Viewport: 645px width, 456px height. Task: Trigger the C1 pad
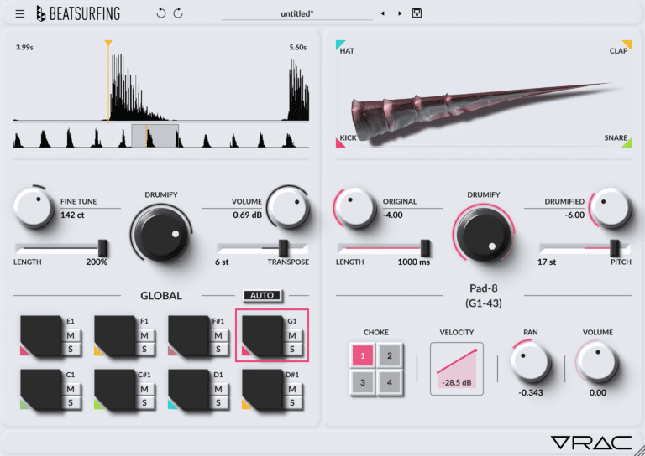click(x=41, y=390)
